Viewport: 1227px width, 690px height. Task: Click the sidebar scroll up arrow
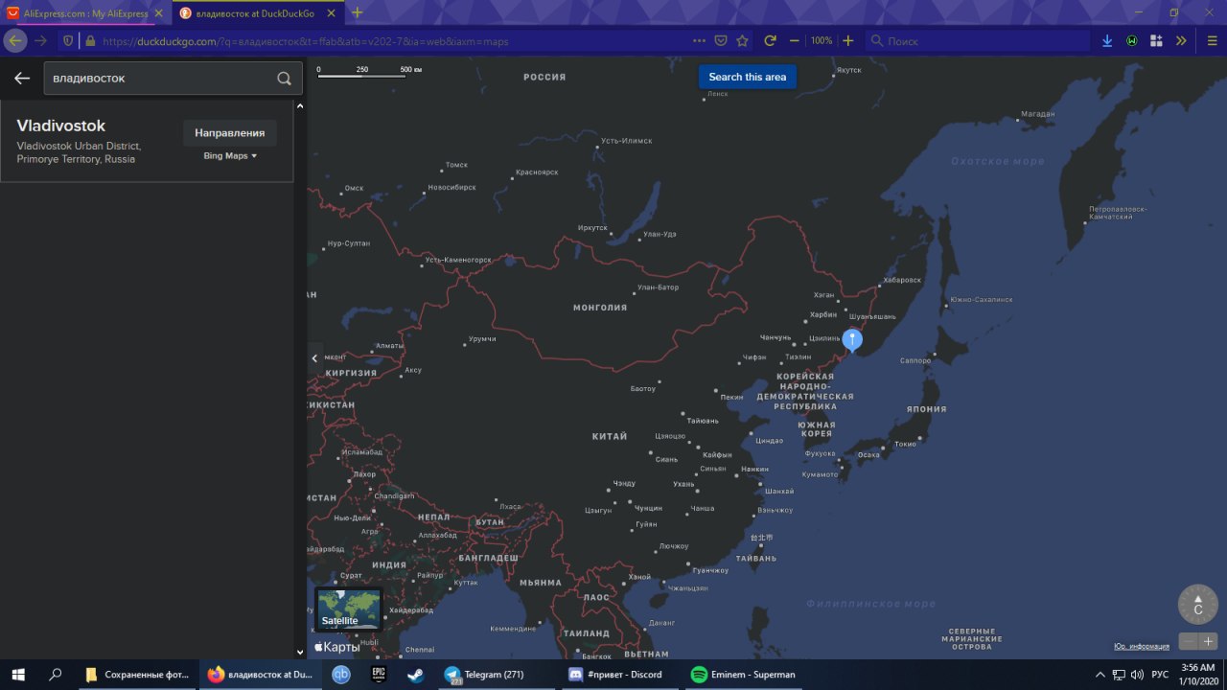[300, 106]
